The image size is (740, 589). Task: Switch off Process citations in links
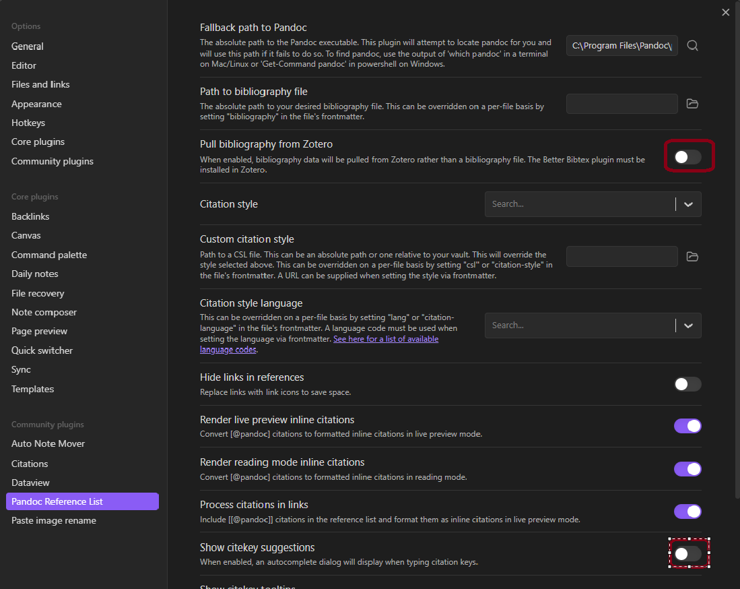[687, 511]
